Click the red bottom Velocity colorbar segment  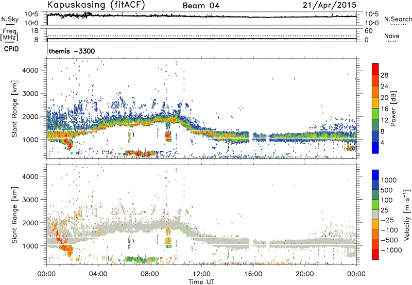[x=375, y=255]
